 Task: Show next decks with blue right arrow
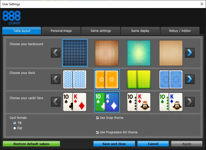[x=190, y=79]
